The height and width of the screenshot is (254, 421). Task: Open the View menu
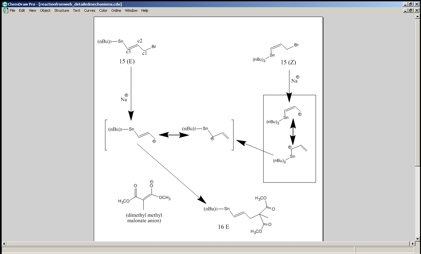click(32, 10)
